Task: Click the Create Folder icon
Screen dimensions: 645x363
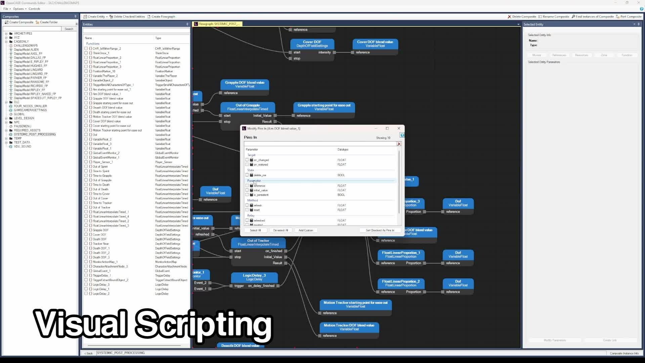Action: (37, 22)
